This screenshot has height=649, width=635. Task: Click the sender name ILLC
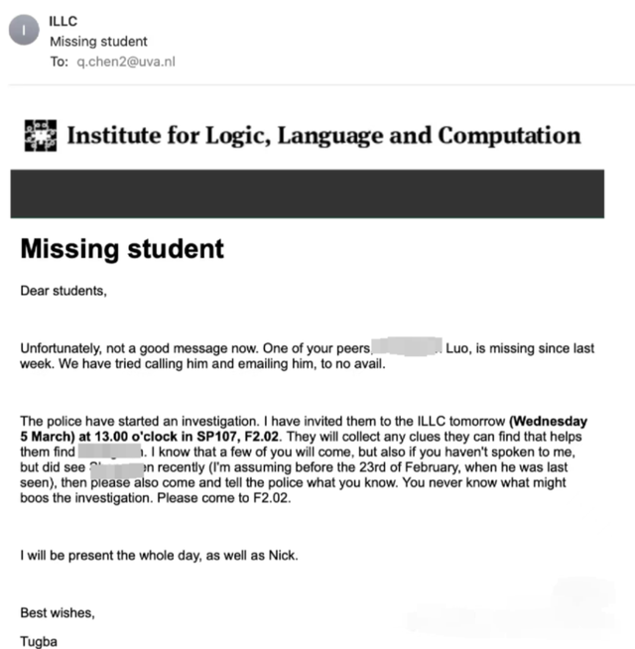point(64,21)
